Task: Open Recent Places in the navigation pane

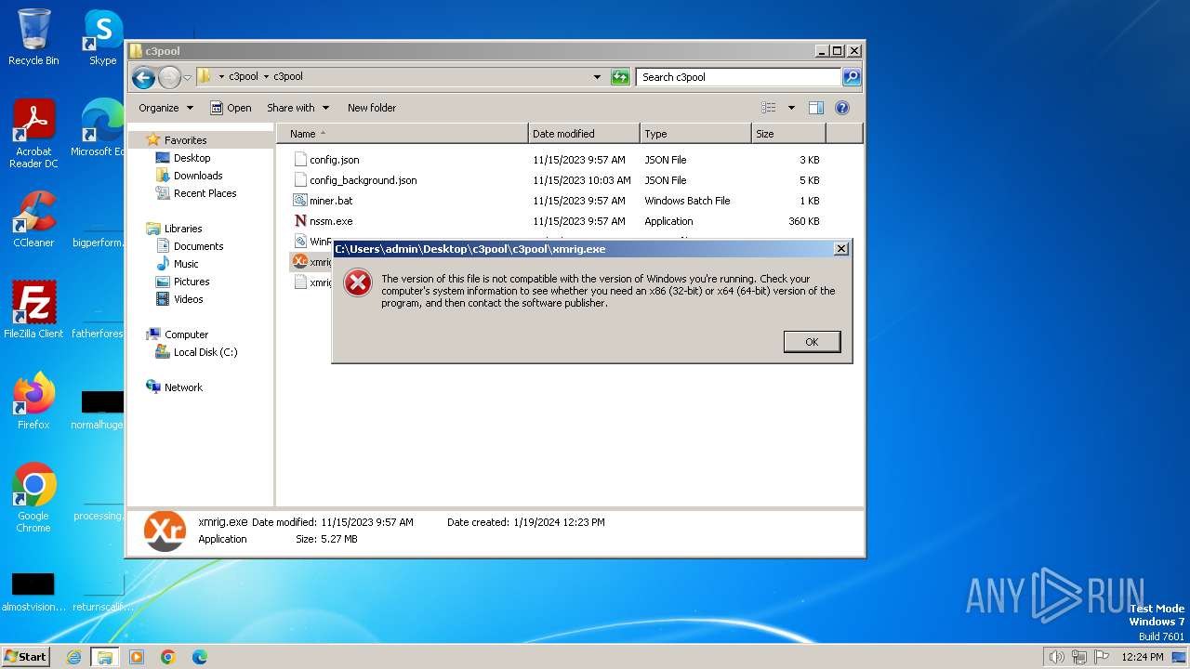Action: point(205,193)
